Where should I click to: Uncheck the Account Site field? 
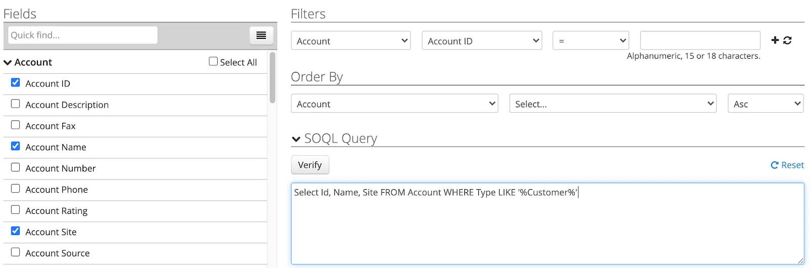pos(16,231)
